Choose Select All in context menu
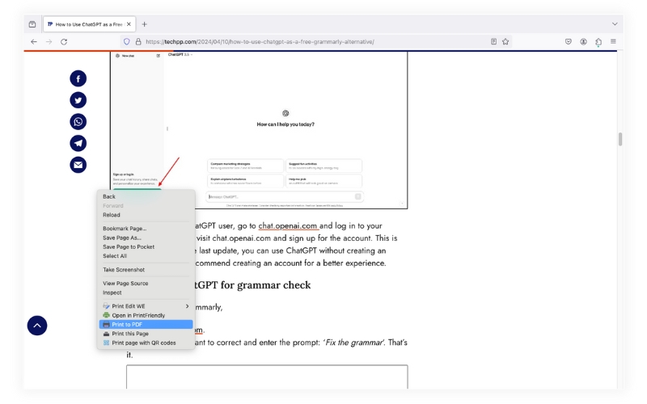Viewport: 647px width, 404px height. pos(146,256)
